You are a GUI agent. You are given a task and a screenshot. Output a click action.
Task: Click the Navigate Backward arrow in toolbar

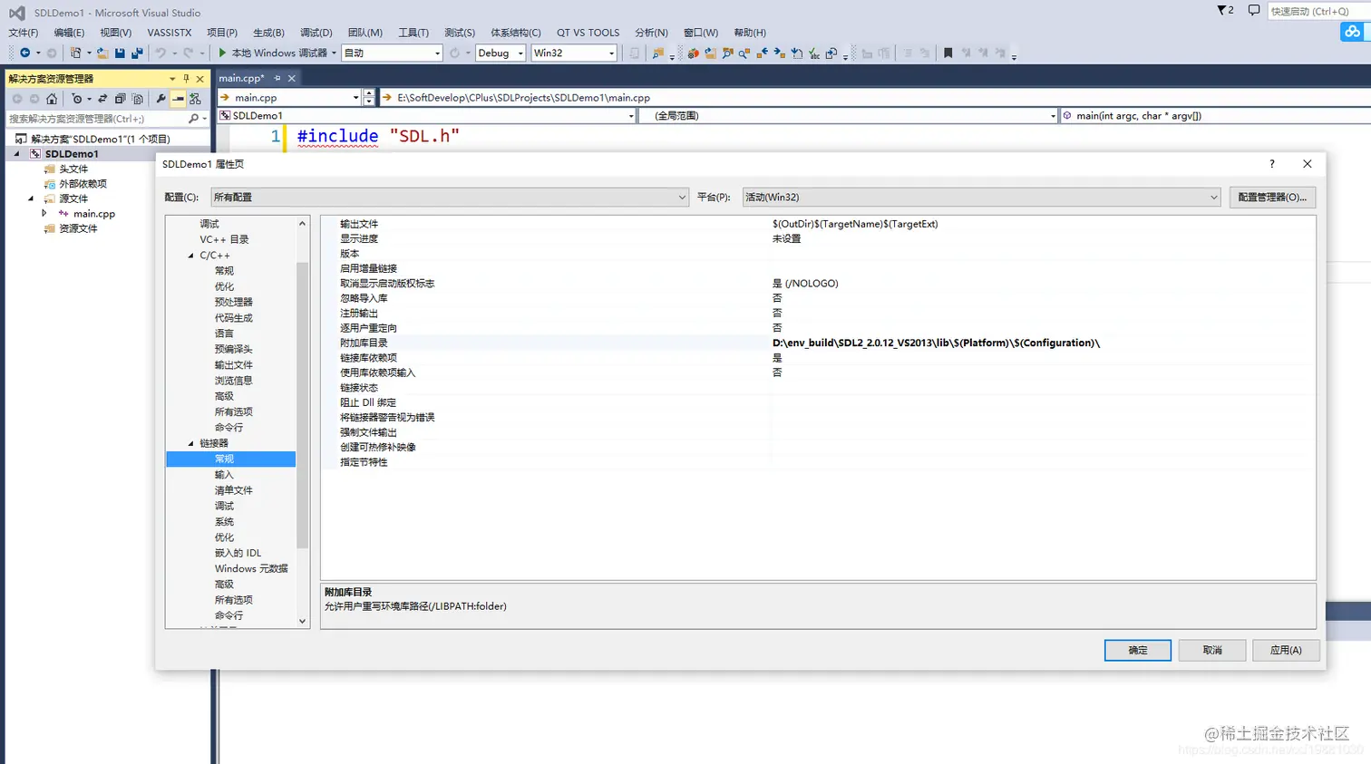pyautogui.click(x=24, y=53)
